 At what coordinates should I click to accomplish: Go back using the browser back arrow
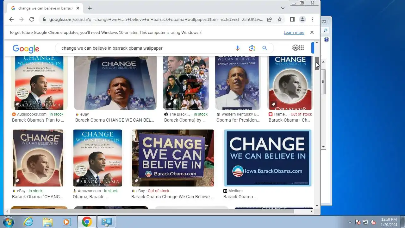coord(11,19)
